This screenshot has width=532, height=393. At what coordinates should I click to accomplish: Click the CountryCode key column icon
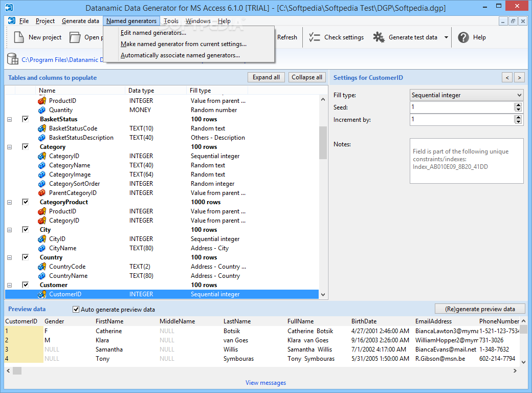(42, 267)
